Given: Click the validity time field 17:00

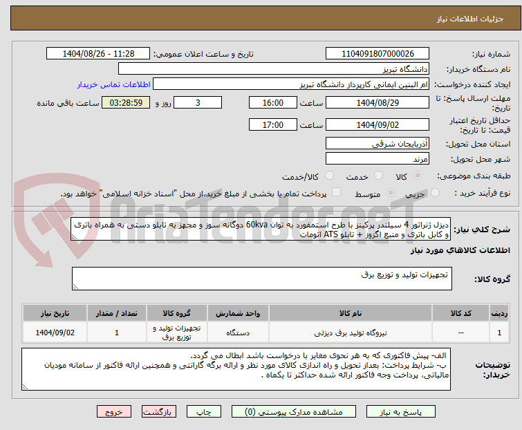Looking at the screenshot, I should pyautogui.click(x=273, y=125).
